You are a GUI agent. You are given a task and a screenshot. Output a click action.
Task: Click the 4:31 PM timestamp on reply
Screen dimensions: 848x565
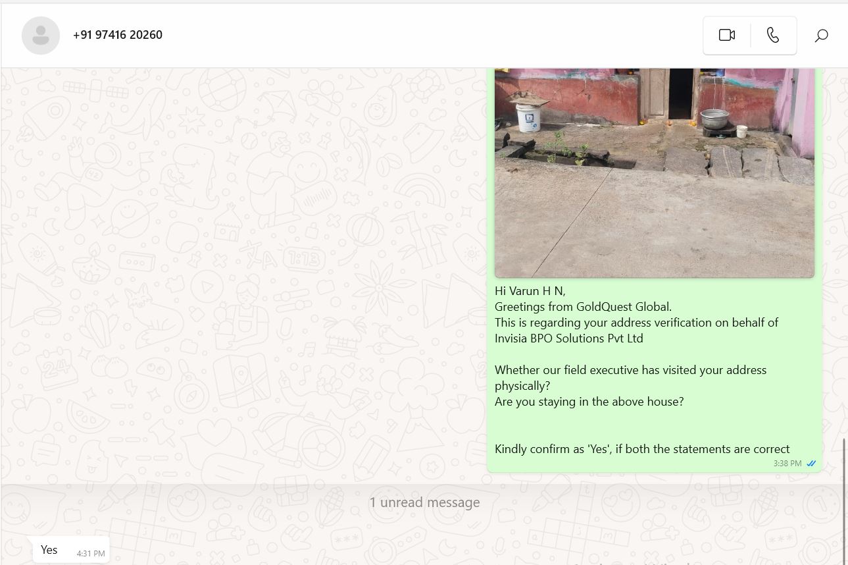click(91, 554)
